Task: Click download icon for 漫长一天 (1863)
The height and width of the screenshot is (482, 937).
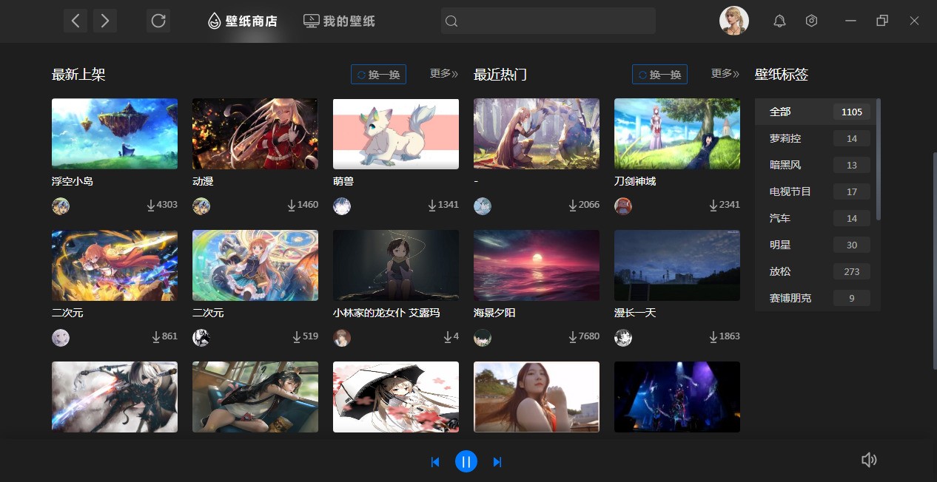Action: pos(713,336)
